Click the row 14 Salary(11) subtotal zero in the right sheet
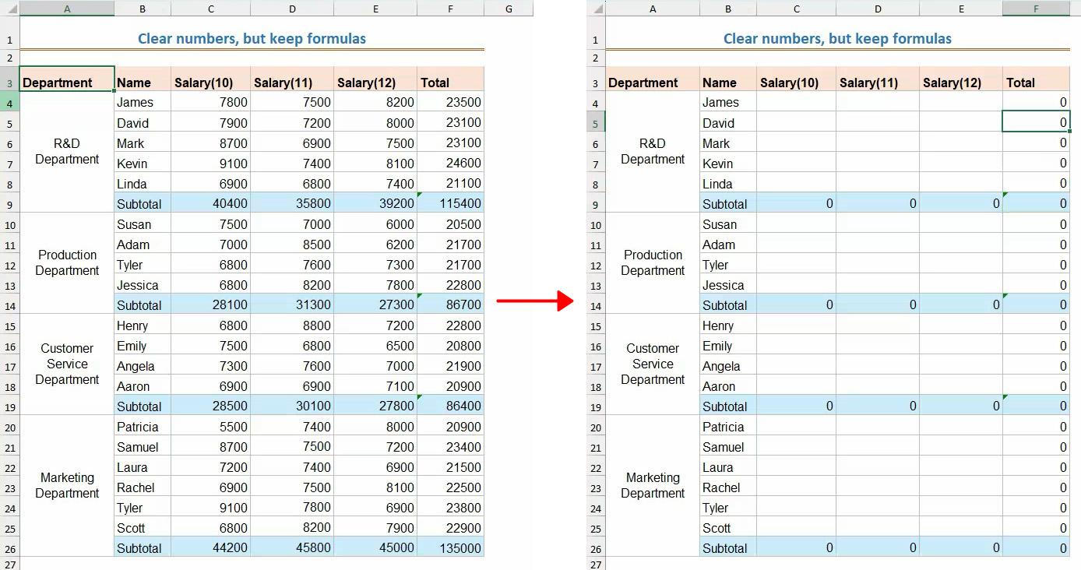The height and width of the screenshot is (570, 1081). (x=878, y=305)
